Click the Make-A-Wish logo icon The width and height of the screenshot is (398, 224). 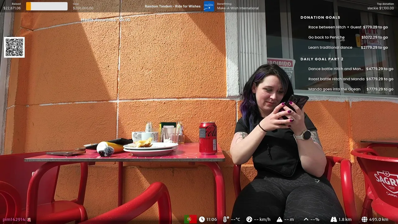coord(209,6)
